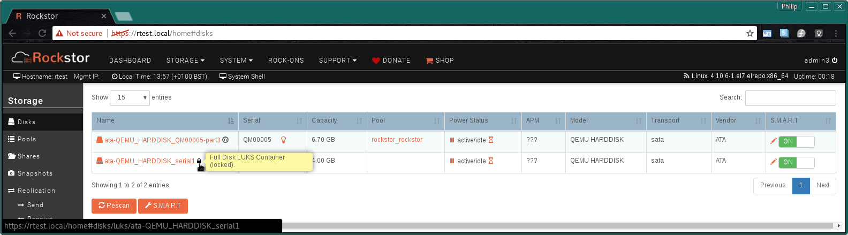Open the Shop link with cart icon
The width and height of the screenshot is (848, 235).
[x=440, y=60]
